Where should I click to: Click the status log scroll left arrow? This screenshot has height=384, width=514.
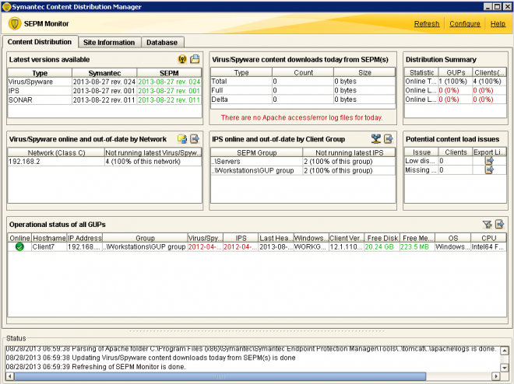pos(10,376)
